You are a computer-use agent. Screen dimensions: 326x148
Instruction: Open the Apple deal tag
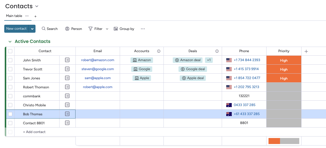pyautogui.click(x=193, y=78)
